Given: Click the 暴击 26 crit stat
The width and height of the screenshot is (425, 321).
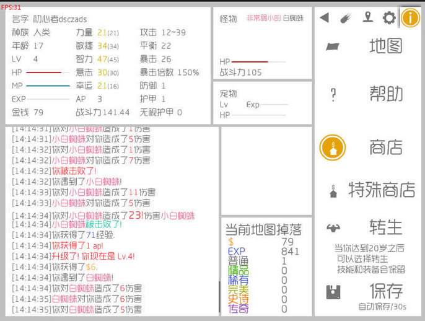Looking at the screenshot, I should pyautogui.click(x=156, y=59).
